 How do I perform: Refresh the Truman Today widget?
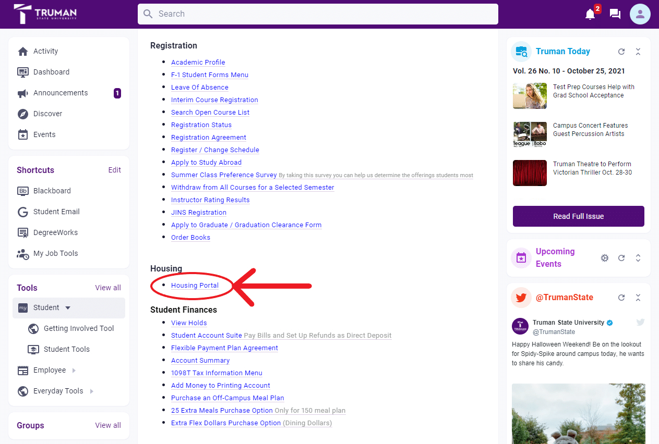(x=621, y=52)
